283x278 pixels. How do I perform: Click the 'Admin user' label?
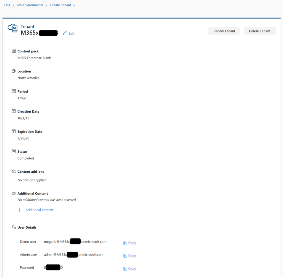(28, 255)
